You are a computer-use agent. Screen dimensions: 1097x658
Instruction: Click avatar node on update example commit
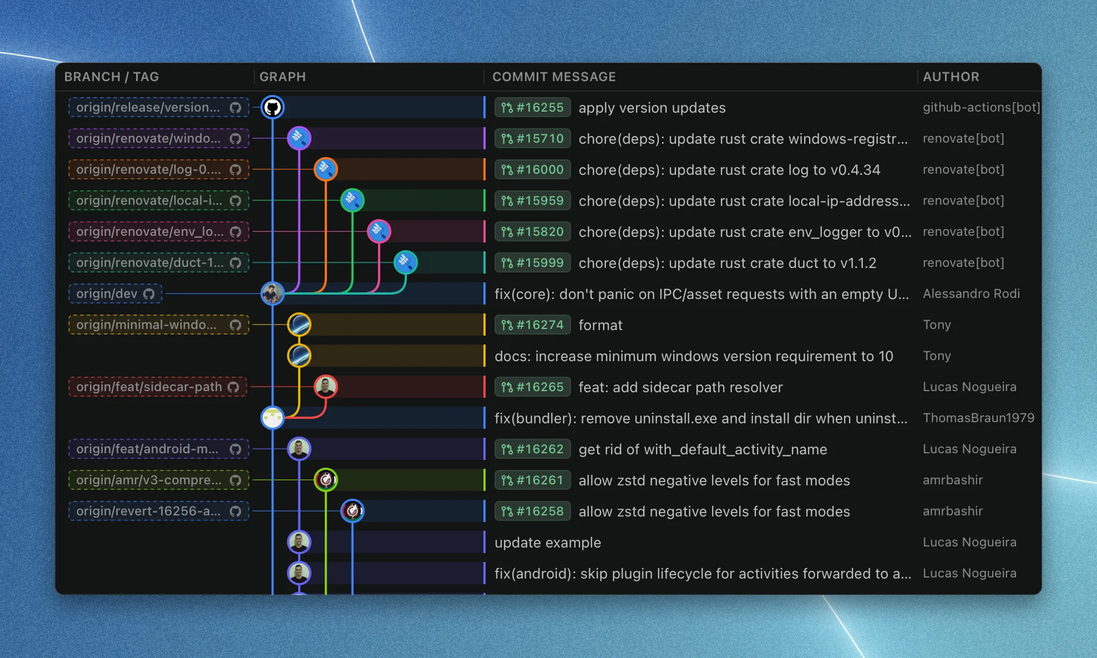299,542
